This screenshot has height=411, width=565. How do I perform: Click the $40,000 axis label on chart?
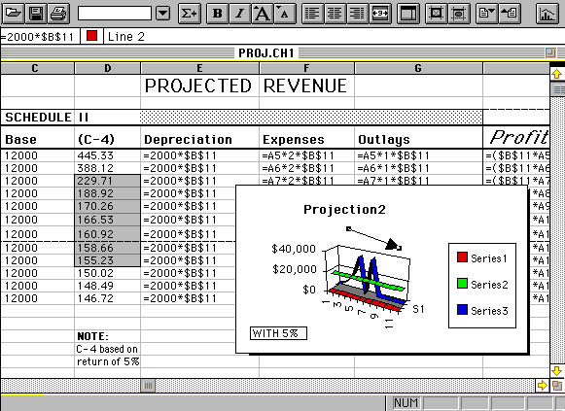pos(294,249)
